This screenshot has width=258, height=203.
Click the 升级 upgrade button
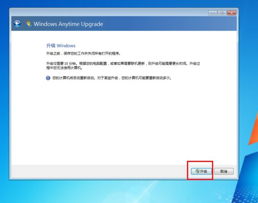[201, 171]
